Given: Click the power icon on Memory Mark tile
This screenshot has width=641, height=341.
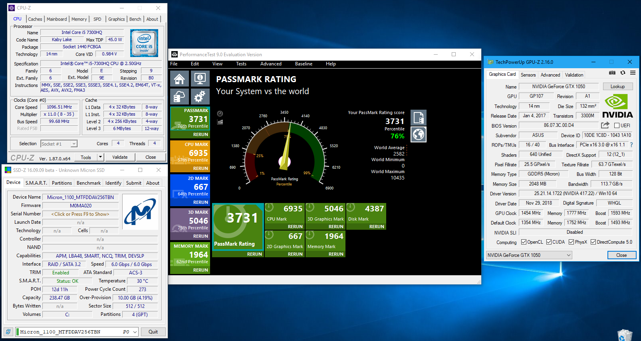Looking at the screenshot, I should (x=310, y=235).
